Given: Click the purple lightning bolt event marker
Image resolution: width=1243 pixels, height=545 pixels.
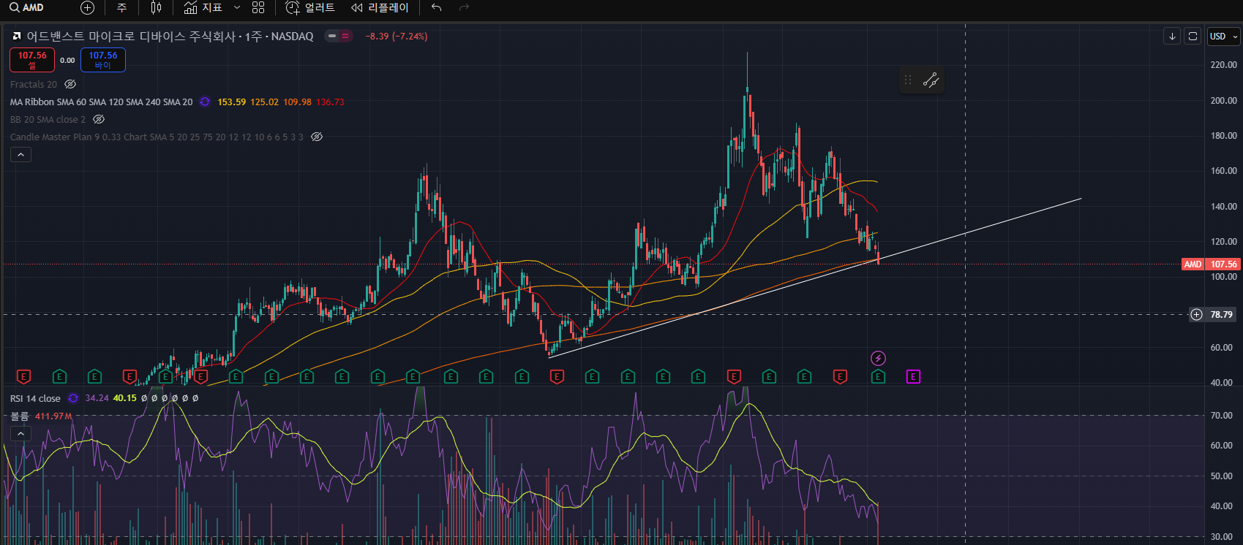Looking at the screenshot, I should click(x=878, y=358).
